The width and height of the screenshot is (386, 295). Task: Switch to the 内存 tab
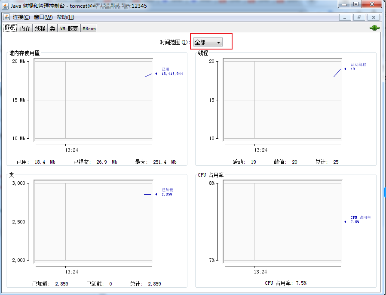click(25, 28)
